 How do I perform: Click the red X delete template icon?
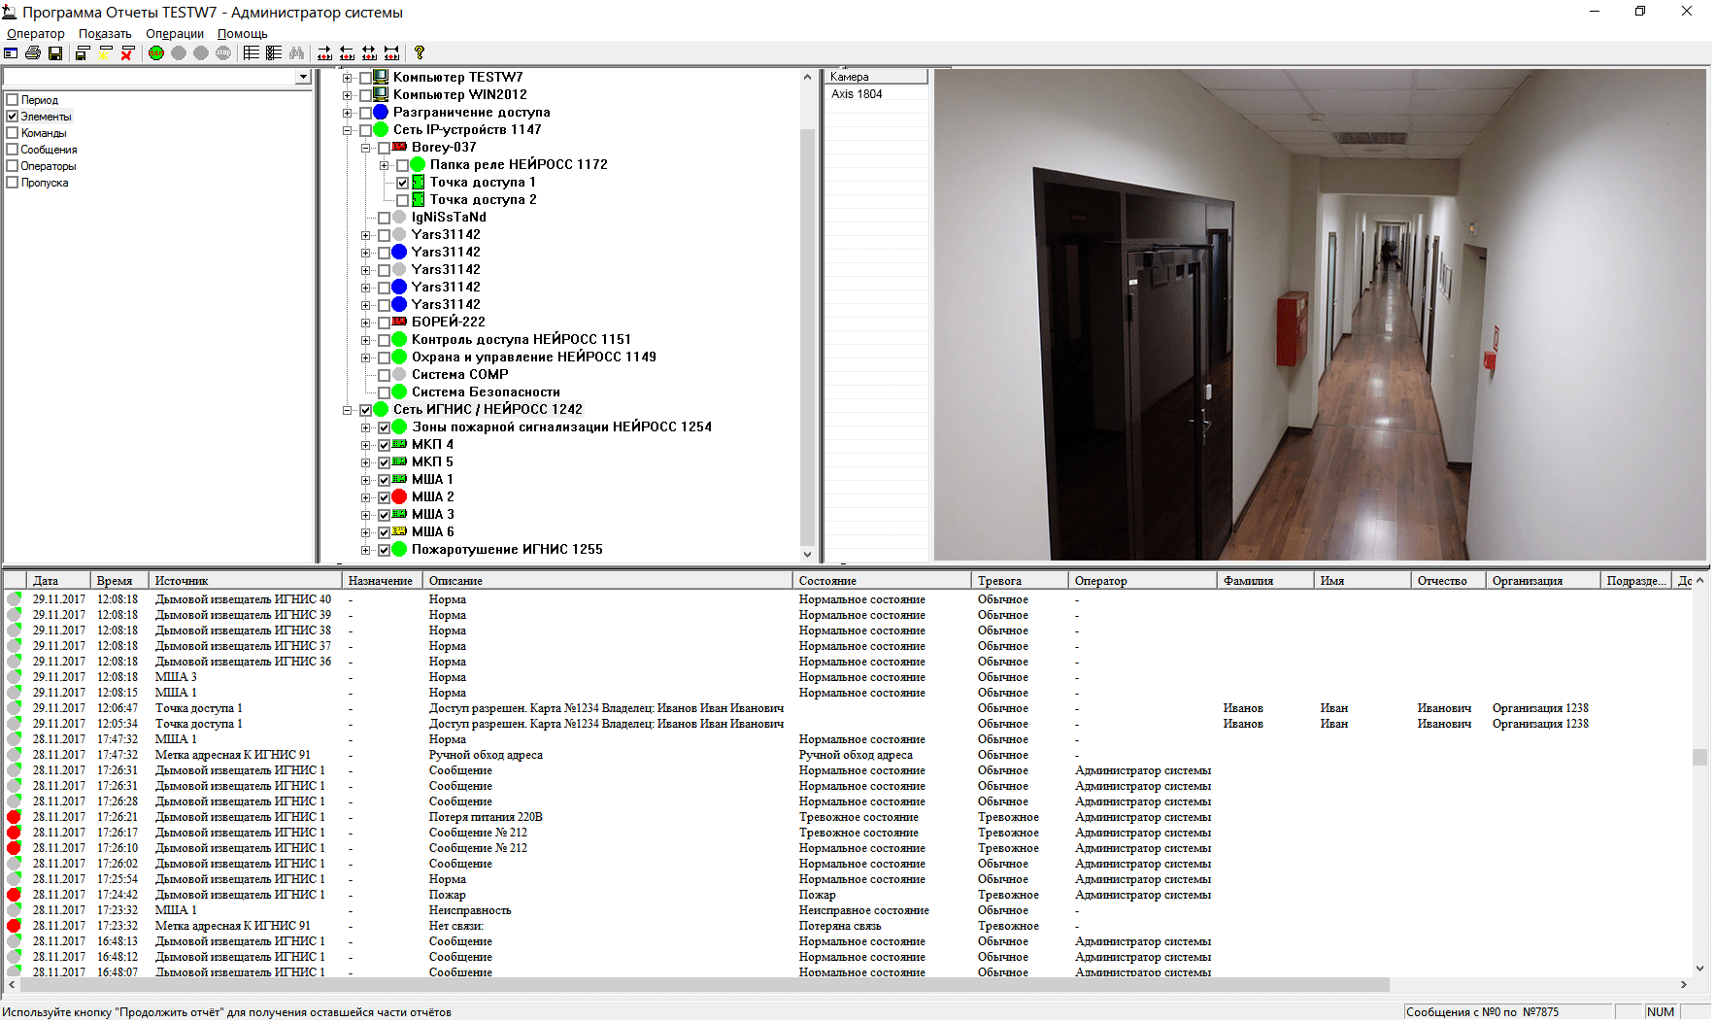(x=127, y=53)
